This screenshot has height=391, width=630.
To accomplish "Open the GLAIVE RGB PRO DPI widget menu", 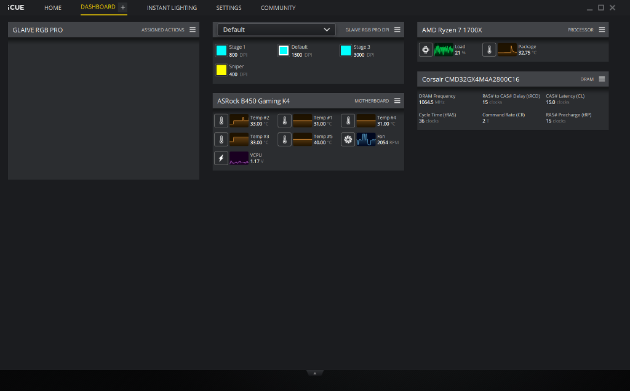I will click(397, 30).
